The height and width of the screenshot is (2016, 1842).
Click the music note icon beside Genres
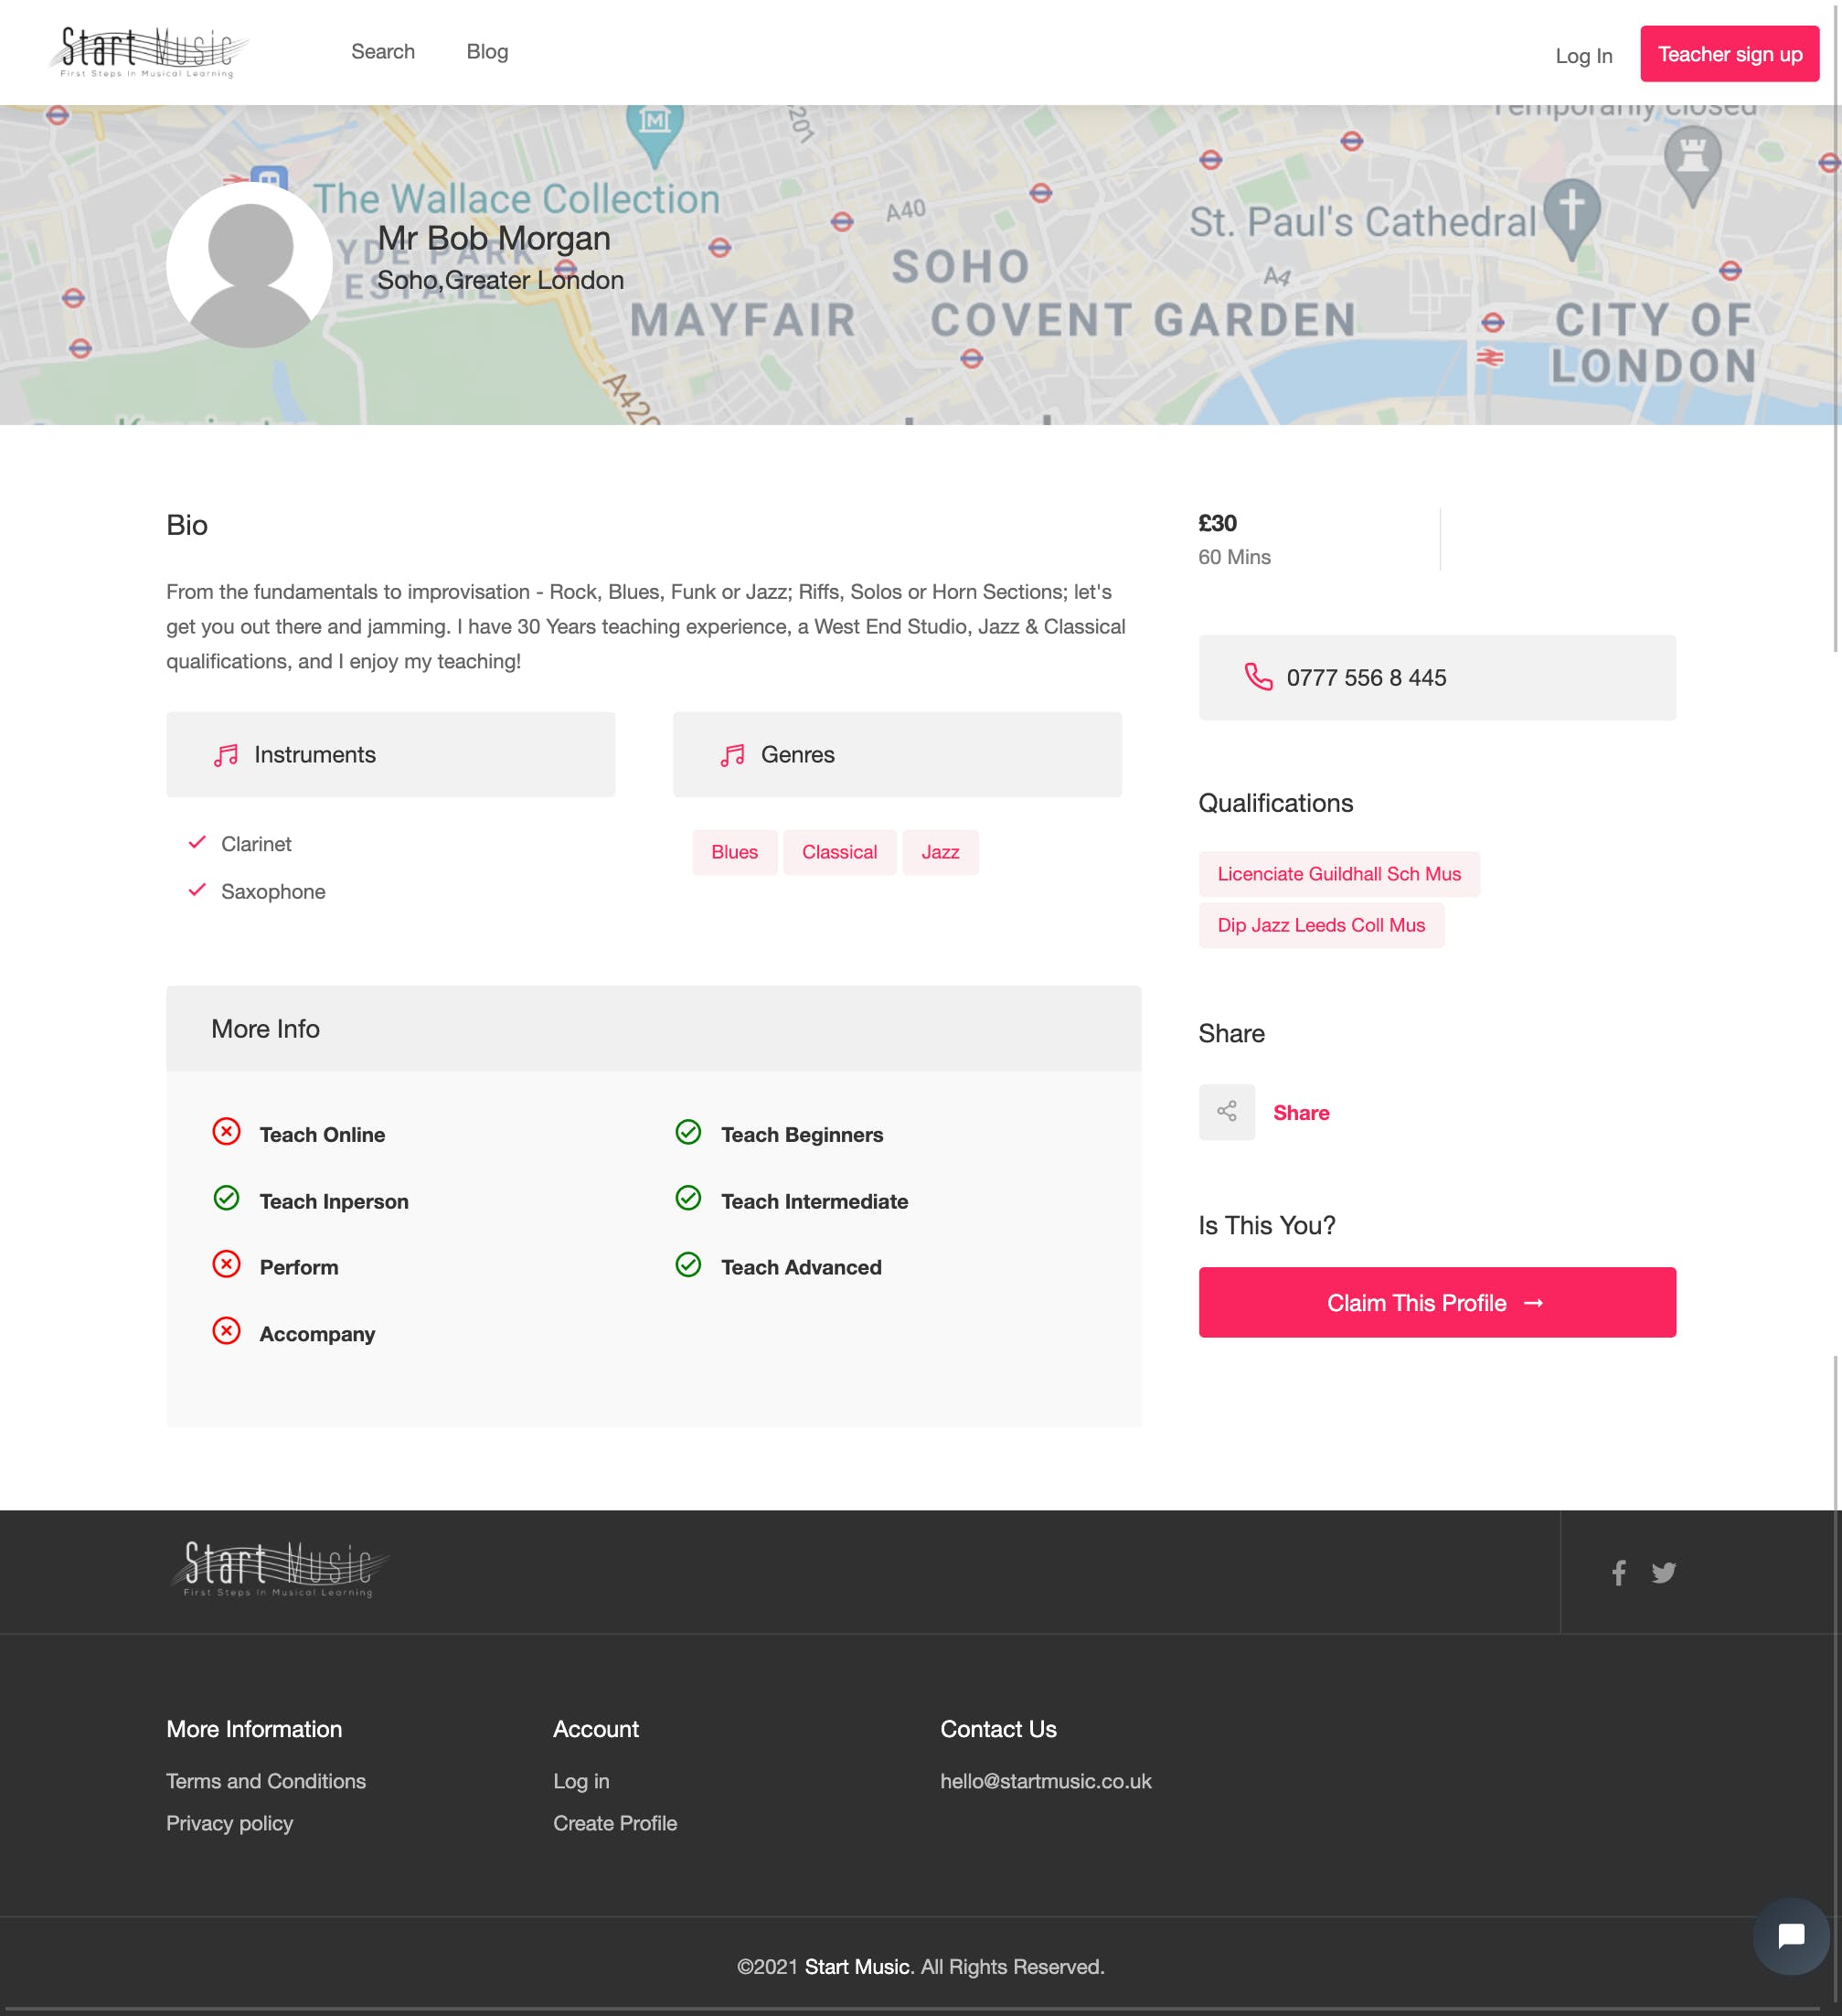click(x=733, y=755)
